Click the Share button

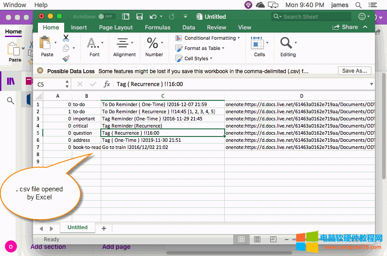coord(346,27)
